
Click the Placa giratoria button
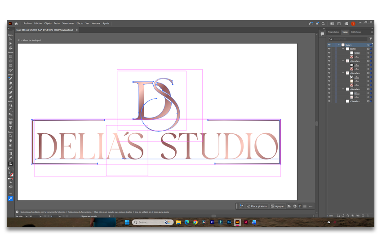click(257, 207)
